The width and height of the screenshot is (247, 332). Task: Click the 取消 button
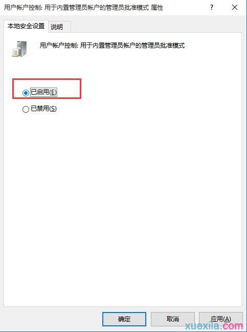(173, 319)
